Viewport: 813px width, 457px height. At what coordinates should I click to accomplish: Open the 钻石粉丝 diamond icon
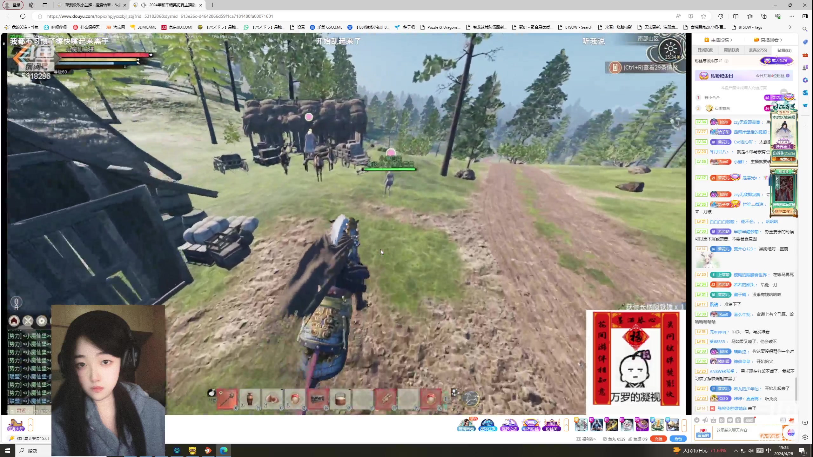531,424
